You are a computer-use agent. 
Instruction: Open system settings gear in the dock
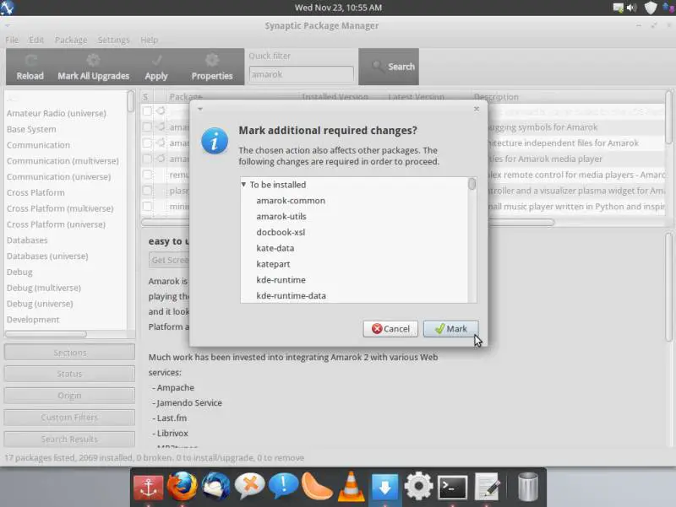[x=418, y=487]
